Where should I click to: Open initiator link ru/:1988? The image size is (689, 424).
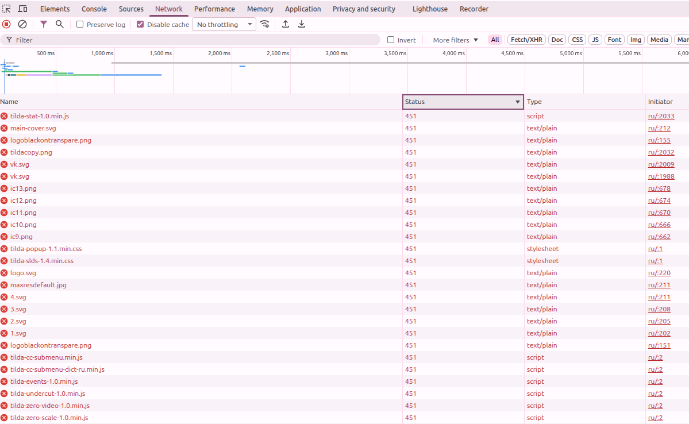(661, 176)
